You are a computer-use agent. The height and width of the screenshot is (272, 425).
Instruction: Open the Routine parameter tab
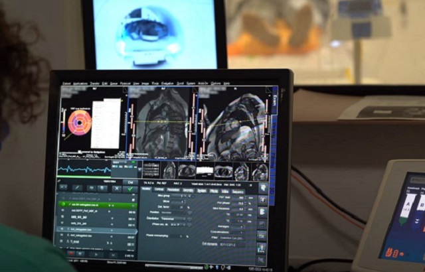coord(146,189)
